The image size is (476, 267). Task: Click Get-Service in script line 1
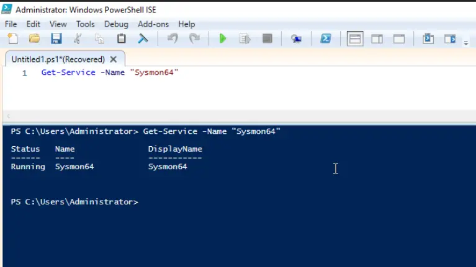click(x=68, y=72)
